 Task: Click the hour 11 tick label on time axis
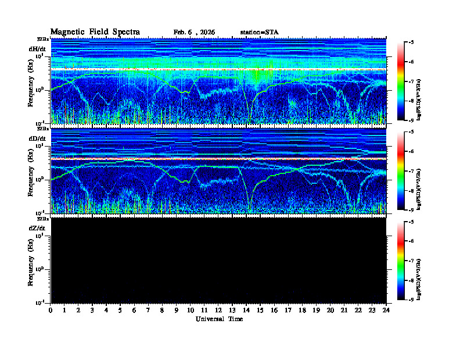204,310
